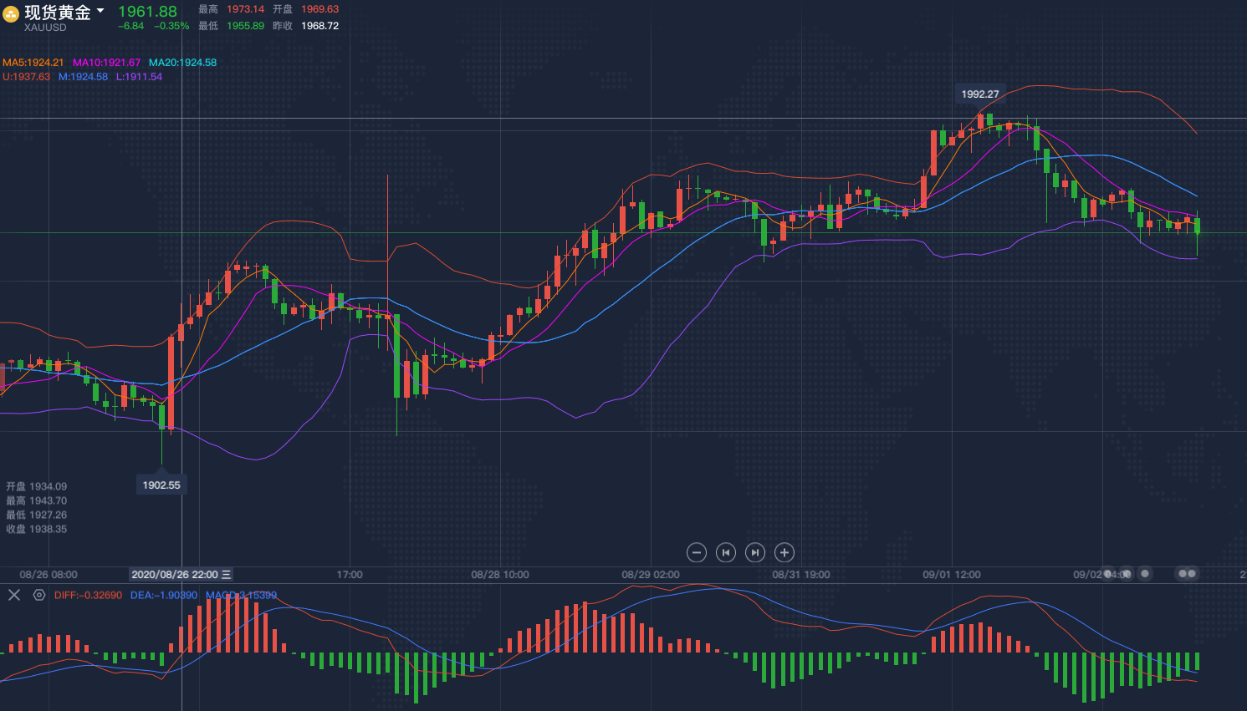Click the MA10:1921.67 indicator label
Screen dimensions: 1247x711
(x=106, y=63)
